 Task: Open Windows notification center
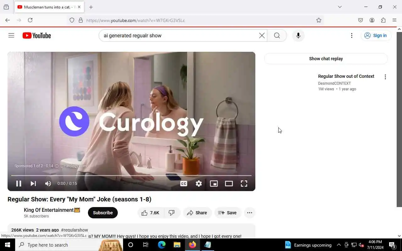click(392, 245)
